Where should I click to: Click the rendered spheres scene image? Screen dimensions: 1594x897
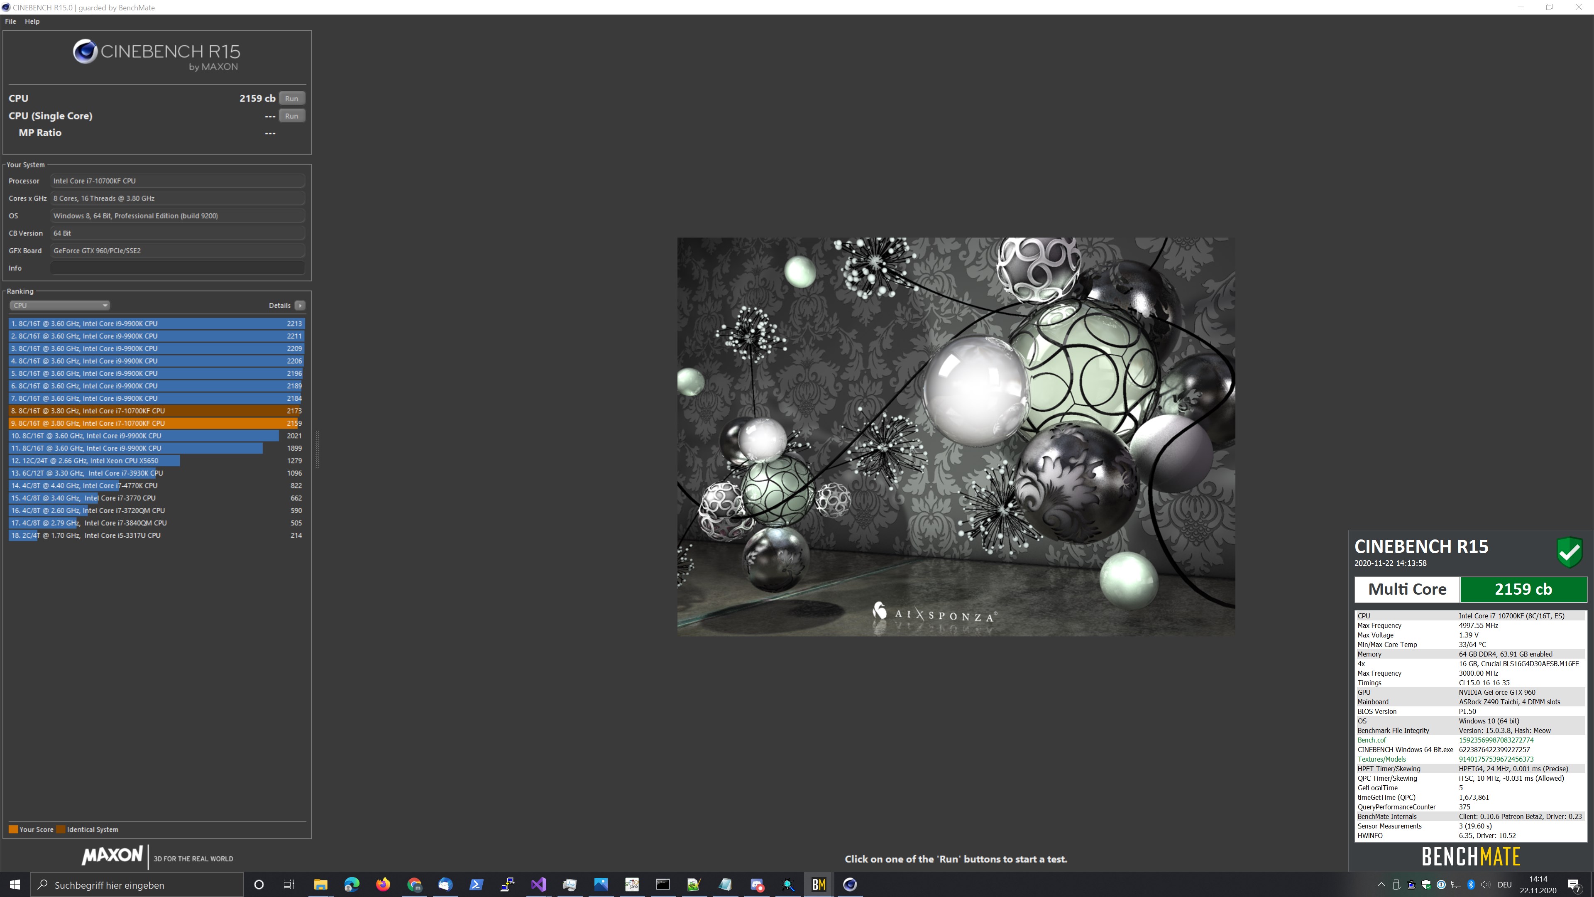click(956, 436)
